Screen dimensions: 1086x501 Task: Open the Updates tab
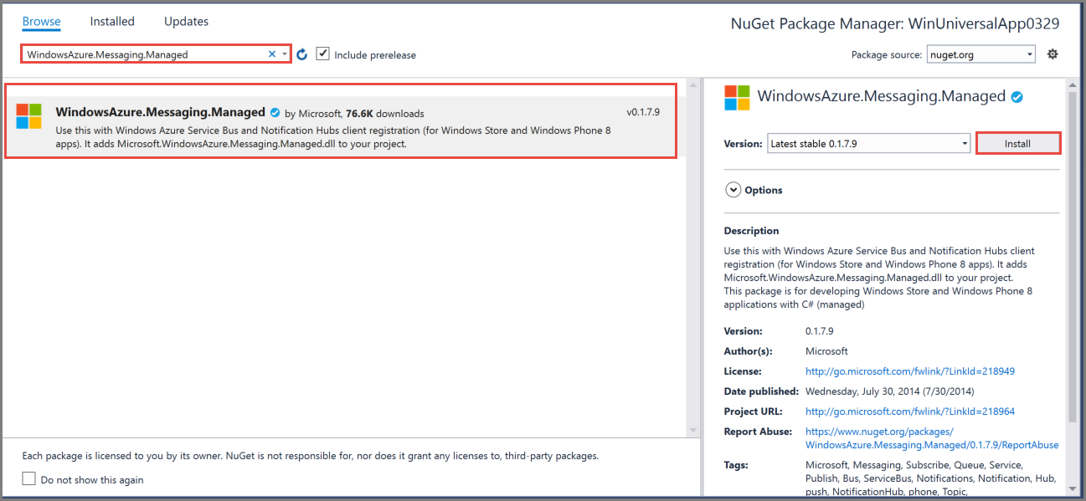point(185,21)
